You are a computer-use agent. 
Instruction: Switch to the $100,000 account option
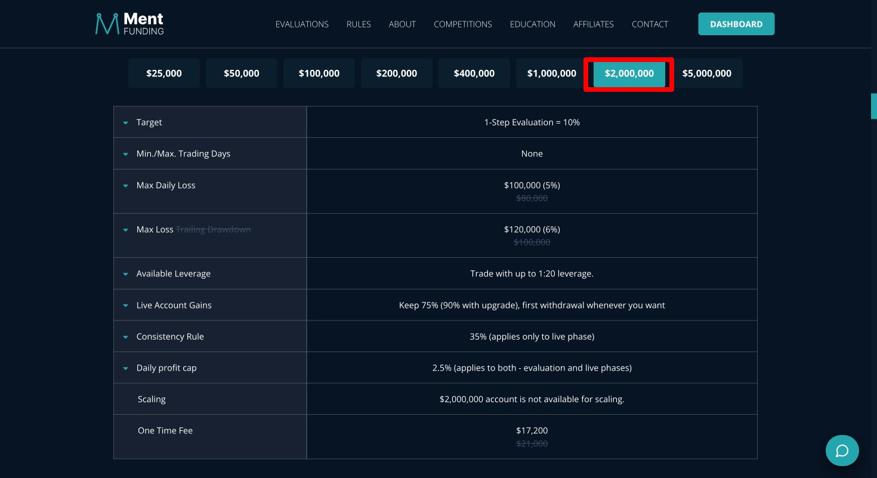(x=319, y=73)
